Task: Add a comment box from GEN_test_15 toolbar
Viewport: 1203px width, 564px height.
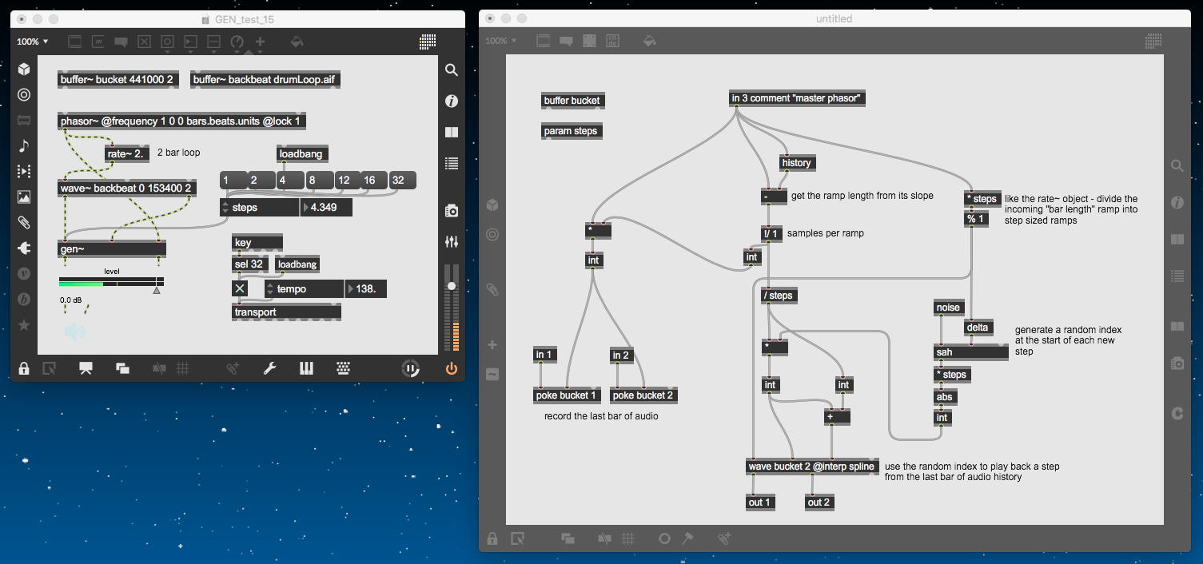Action: coord(121,42)
